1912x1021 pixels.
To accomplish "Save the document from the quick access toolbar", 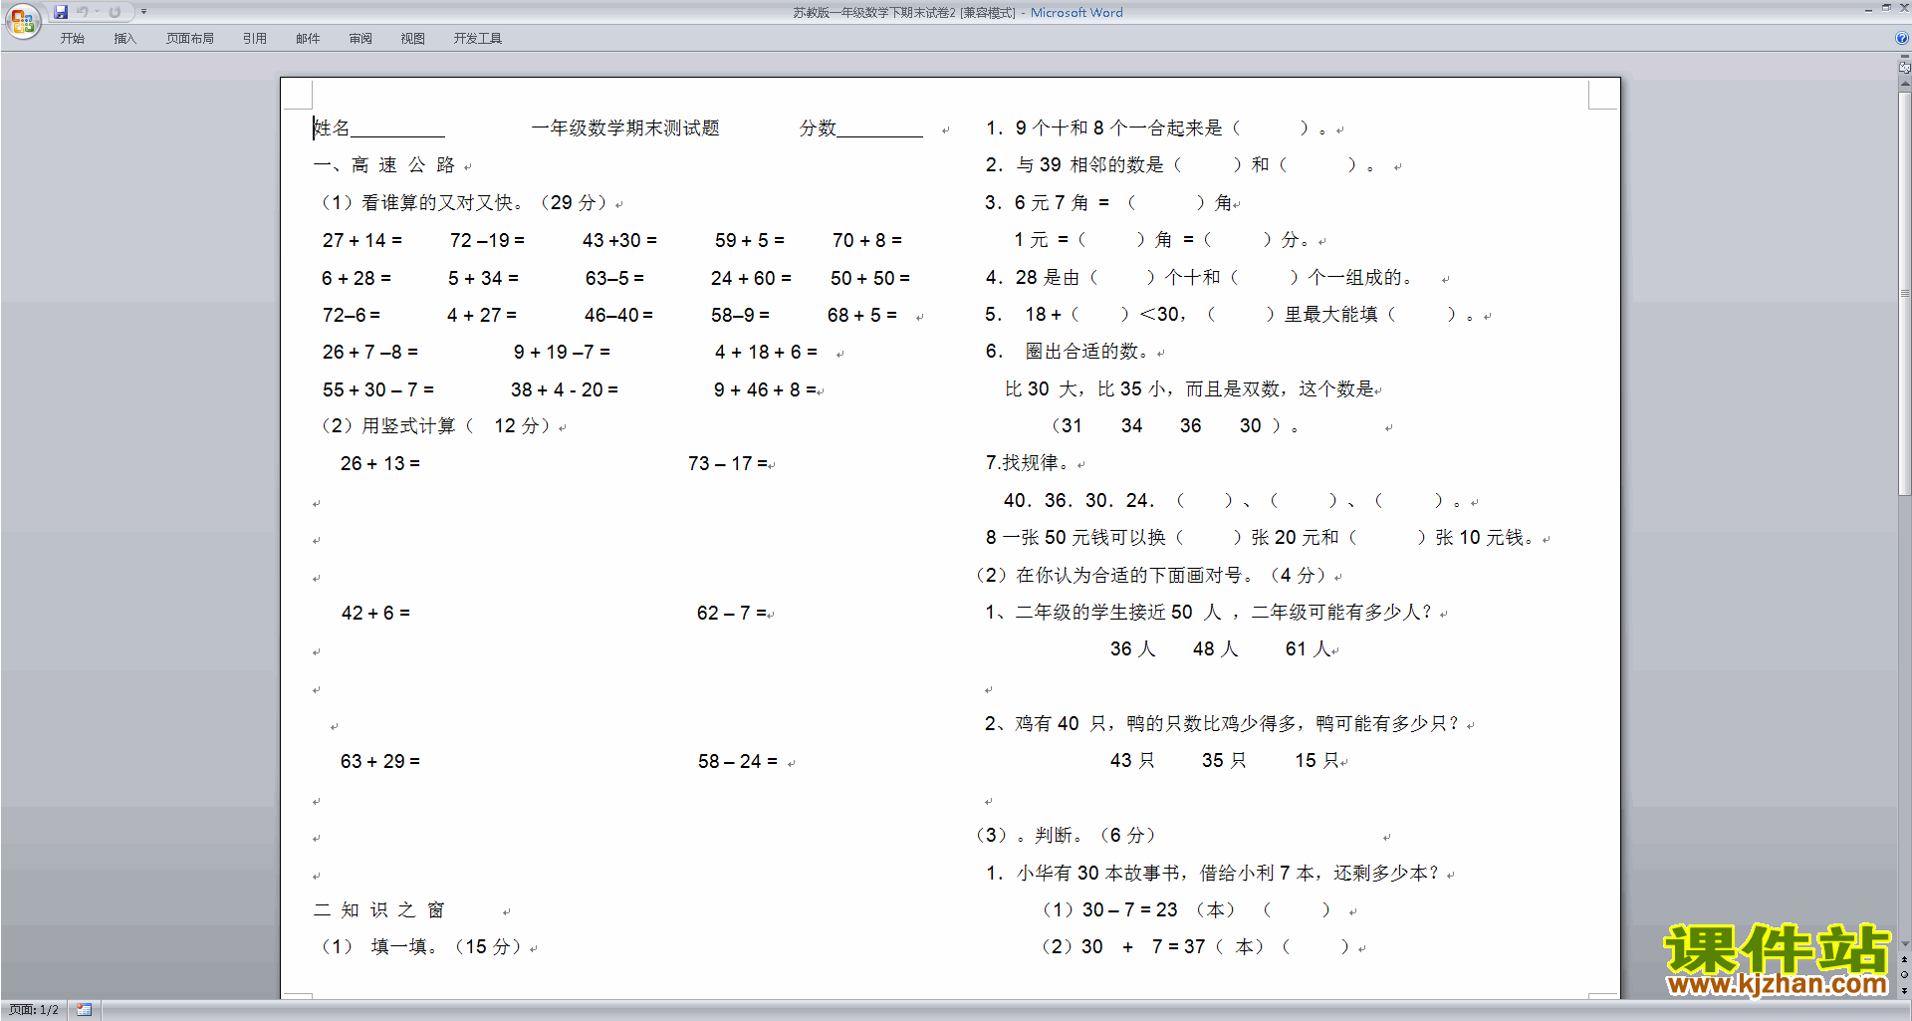I will coord(61,12).
